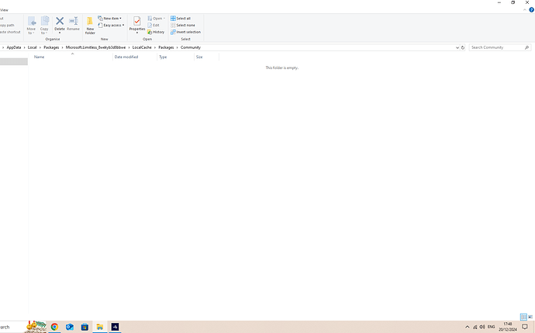Viewport: 535px width, 333px height.
Task: Open the New item dropdown
Action: pyautogui.click(x=110, y=19)
